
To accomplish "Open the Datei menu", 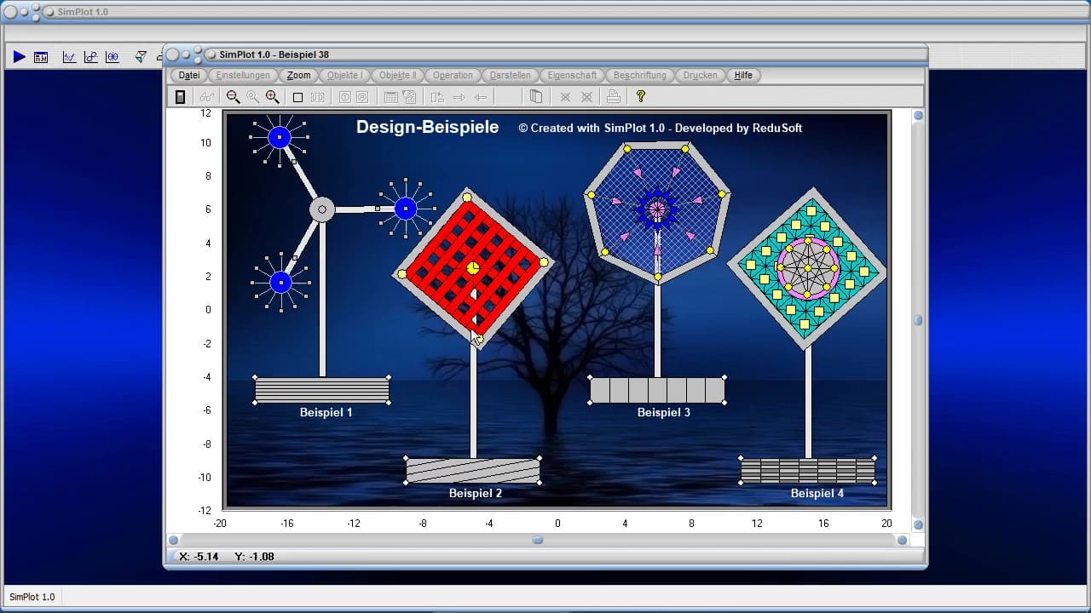I will click(x=189, y=75).
